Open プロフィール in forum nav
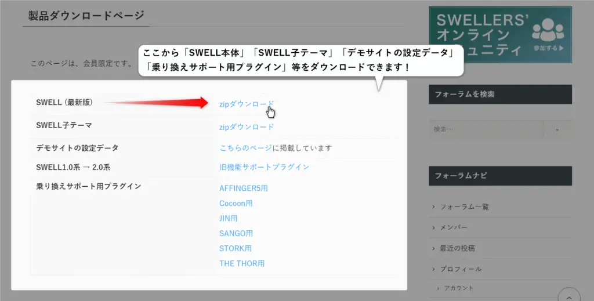594x301 pixels. (x=460, y=269)
